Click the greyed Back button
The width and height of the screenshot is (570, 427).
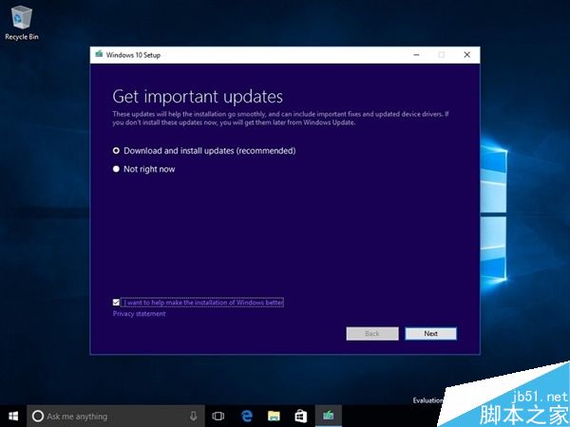[x=372, y=334]
